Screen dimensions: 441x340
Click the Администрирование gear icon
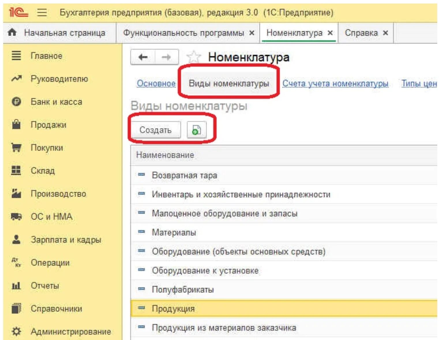pos(16,331)
